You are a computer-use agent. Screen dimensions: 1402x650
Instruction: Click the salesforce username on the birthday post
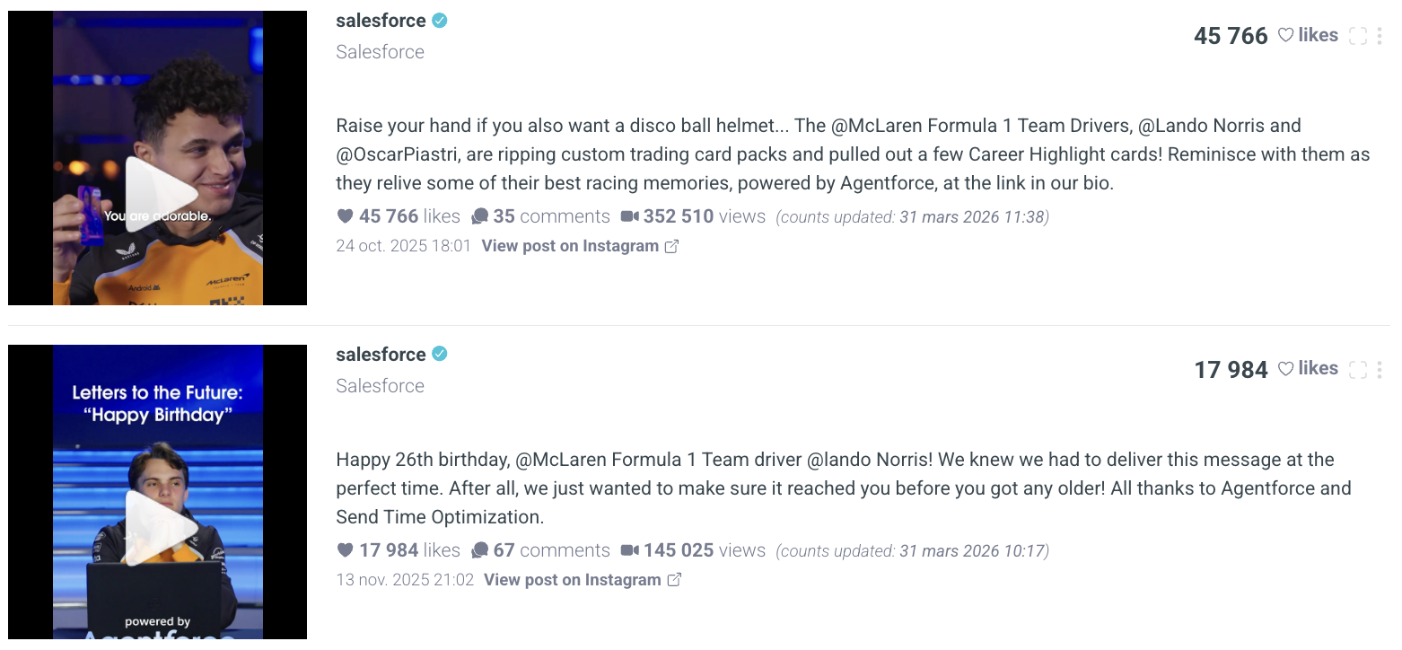[x=381, y=355]
